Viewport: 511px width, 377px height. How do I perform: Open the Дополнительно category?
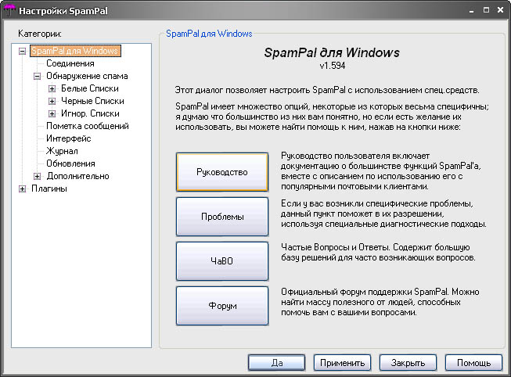click(x=77, y=176)
